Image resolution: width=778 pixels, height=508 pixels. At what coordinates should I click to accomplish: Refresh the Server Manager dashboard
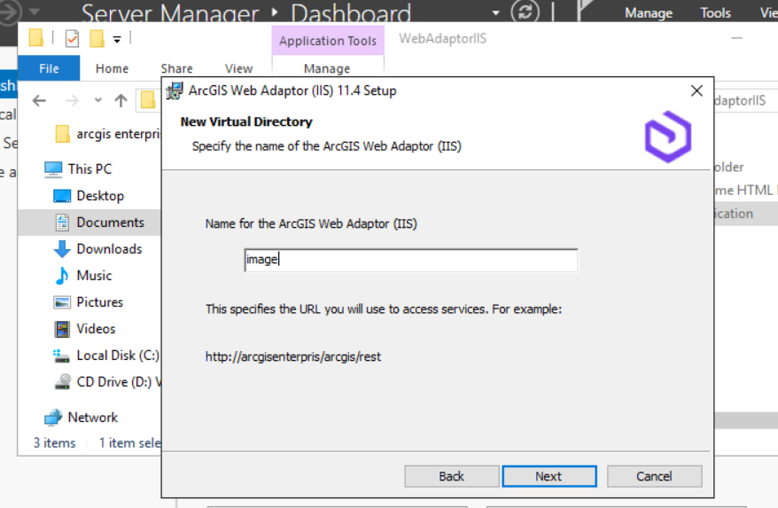click(525, 12)
